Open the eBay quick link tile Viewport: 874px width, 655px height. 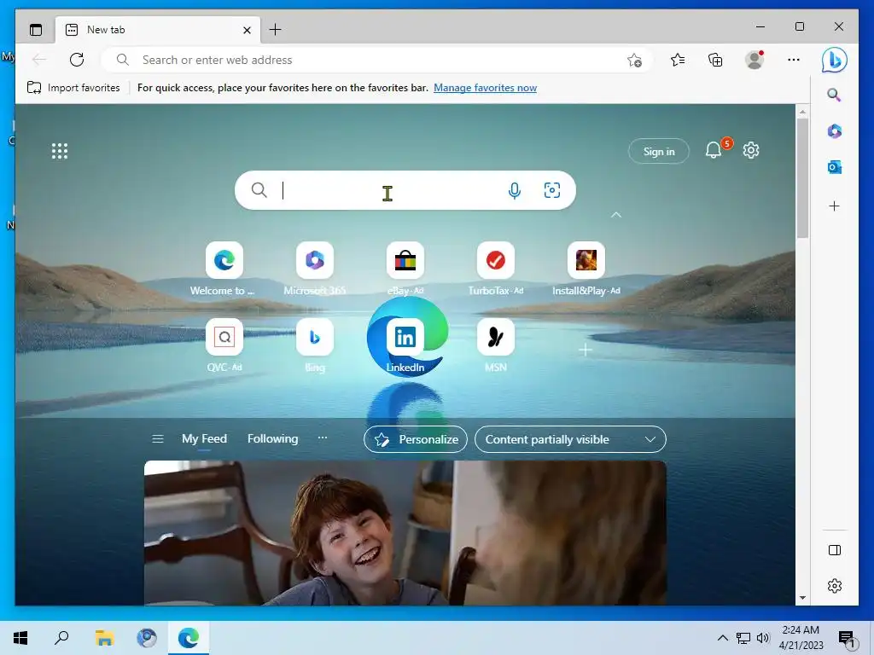tap(405, 260)
